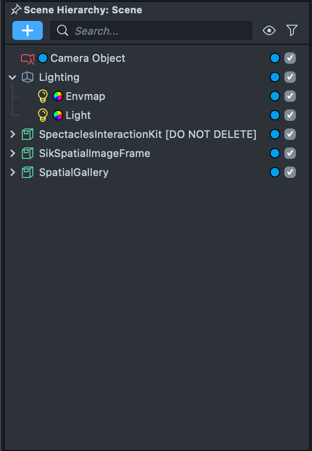Click the filter funnel icon
Viewport: 312px width, 451px height.
[x=292, y=30]
